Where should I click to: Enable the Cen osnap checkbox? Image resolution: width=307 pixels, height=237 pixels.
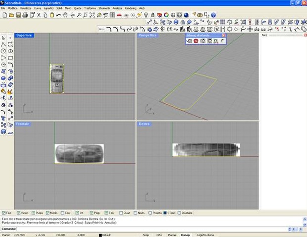click(62, 213)
